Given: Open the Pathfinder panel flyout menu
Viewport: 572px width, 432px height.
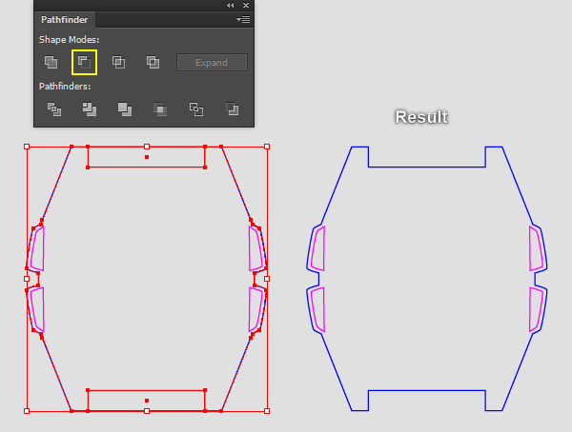Looking at the screenshot, I should 243,19.
